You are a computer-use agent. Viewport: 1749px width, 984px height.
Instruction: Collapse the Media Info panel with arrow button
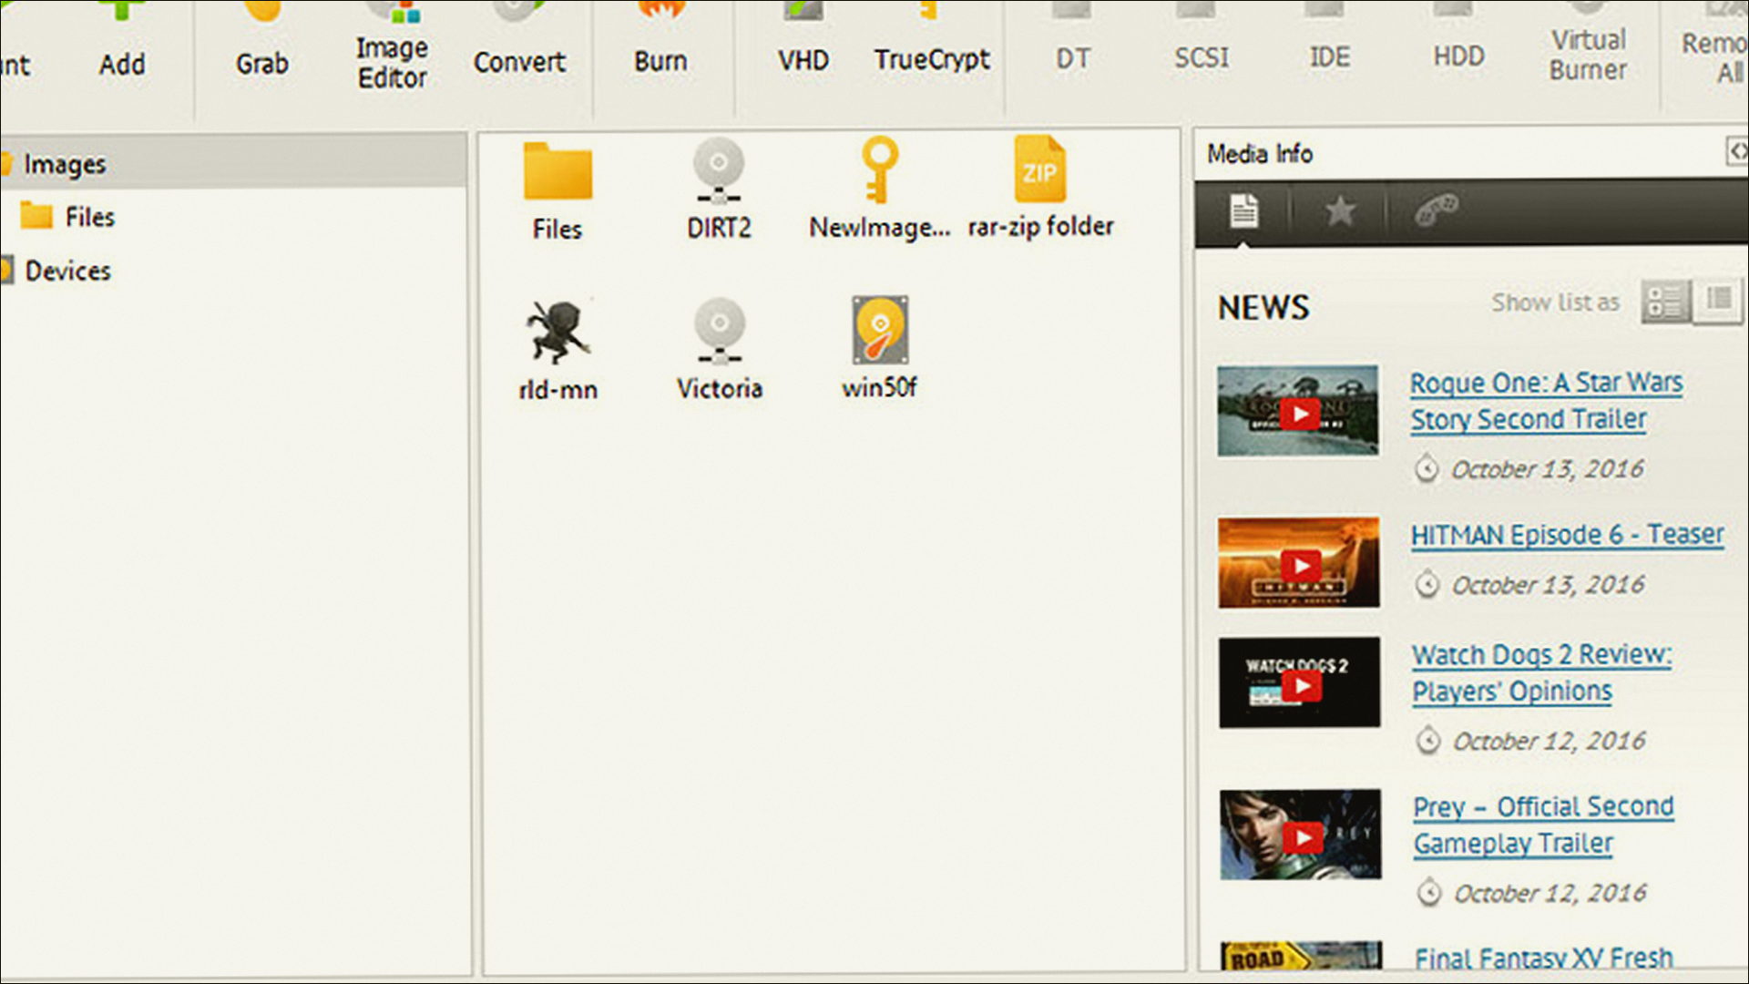(x=1737, y=150)
